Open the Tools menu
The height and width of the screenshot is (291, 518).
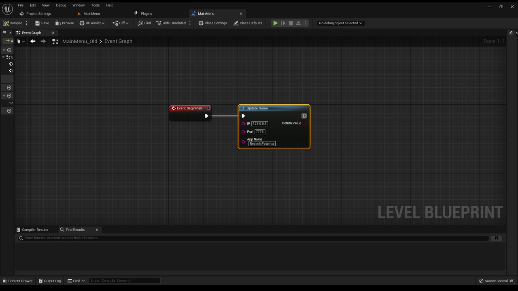pos(96,5)
